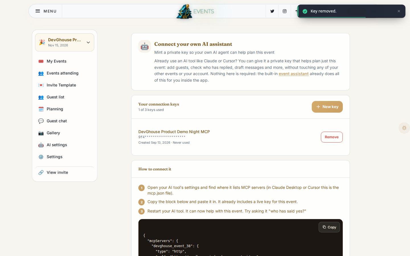Click the '1 of 3 keys used' counter
This screenshot has height=256, width=410.
151,110
